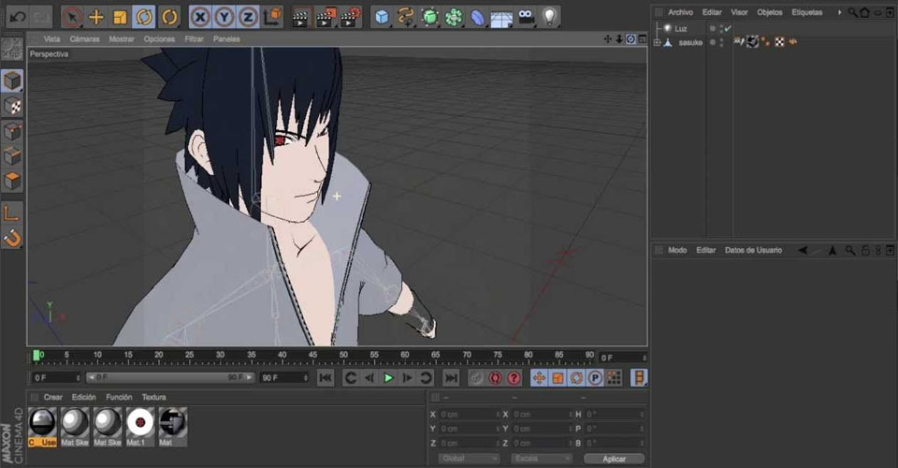Go to end of animation
This screenshot has width=898, height=468.
pos(451,378)
